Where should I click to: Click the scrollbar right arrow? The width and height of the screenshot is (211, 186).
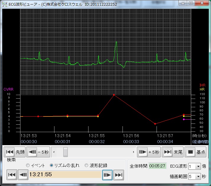[x=134, y=152]
